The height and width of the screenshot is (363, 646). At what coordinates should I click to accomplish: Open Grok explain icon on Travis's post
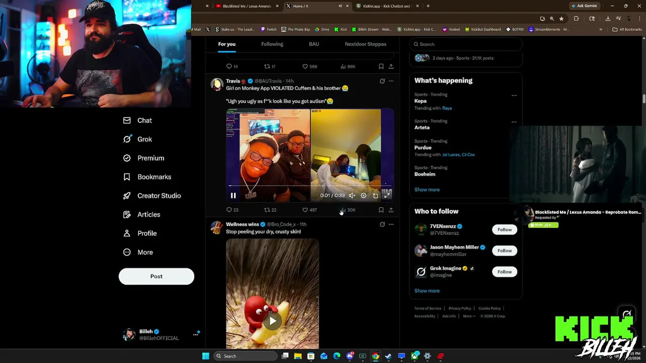point(382,81)
